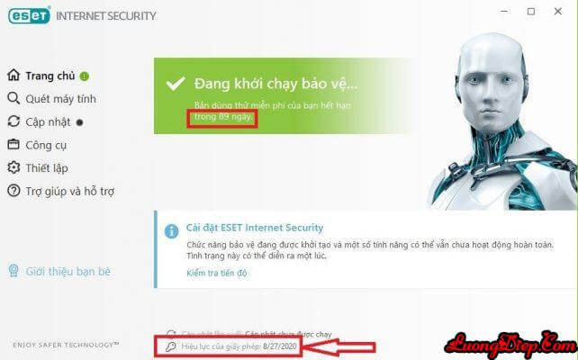Click the magnifier icon for Quét máy tính
The height and width of the screenshot is (360, 578).
14,98
